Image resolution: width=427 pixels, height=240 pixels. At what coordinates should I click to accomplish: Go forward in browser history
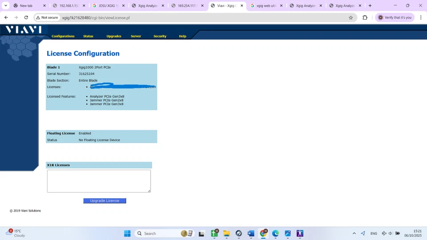pyautogui.click(x=16, y=17)
